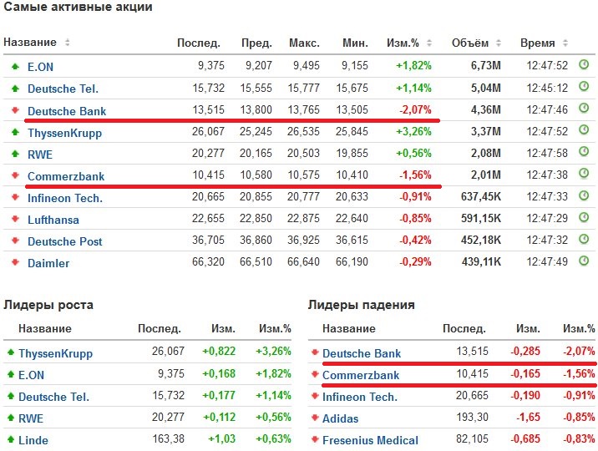Open Infineon Tech. in the decline leaders list
598x451 pixels.
coord(359,397)
